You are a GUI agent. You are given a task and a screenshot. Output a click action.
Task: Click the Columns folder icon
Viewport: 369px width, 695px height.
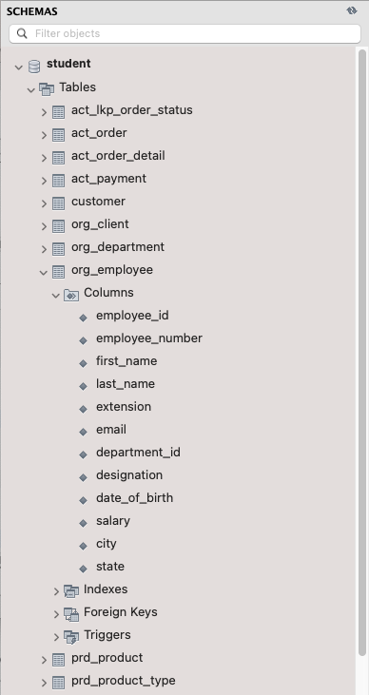(x=71, y=295)
